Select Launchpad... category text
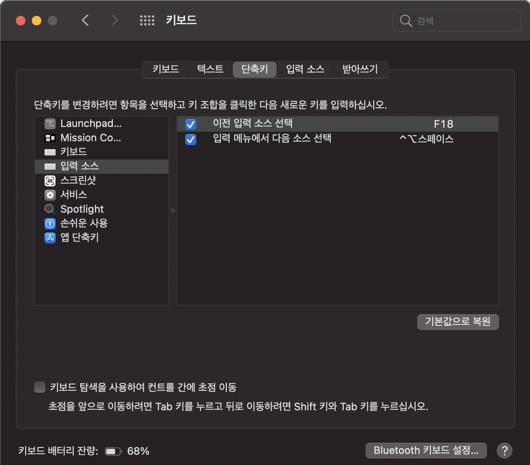The image size is (530, 465). point(91,124)
